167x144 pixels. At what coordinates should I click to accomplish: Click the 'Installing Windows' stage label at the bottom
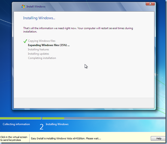(57, 124)
